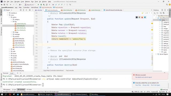Select the faqs table in Database panel
171x96 pixels.
pyautogui.click(x=165, y=26)
